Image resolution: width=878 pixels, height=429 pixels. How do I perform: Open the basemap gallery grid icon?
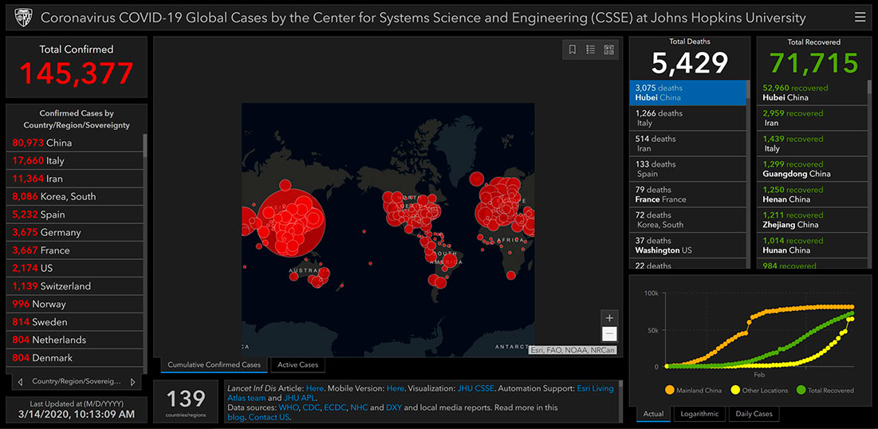coord(608,50)
